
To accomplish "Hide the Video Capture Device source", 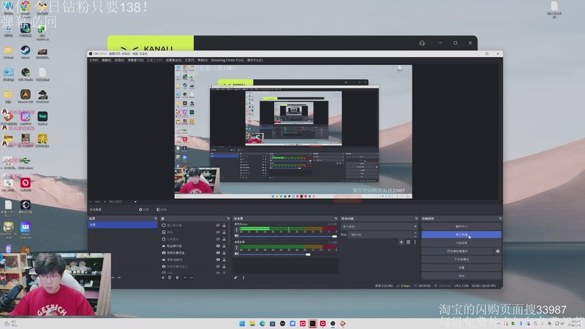I will click(218, 253).
